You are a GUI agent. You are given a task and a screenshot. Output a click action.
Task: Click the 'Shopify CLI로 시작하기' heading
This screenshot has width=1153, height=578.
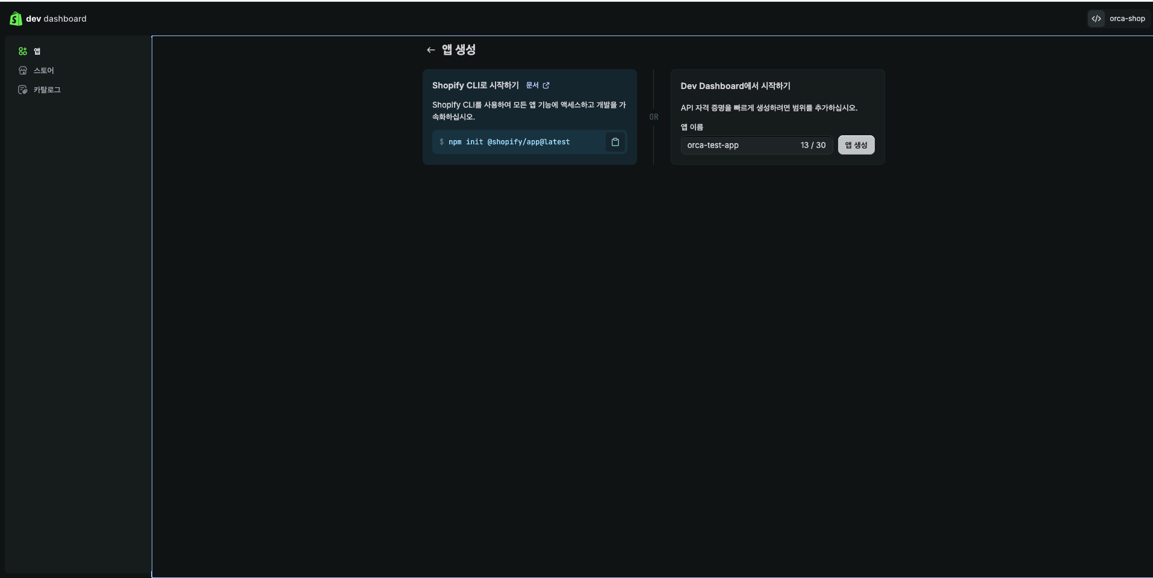[x=476, y=85]
